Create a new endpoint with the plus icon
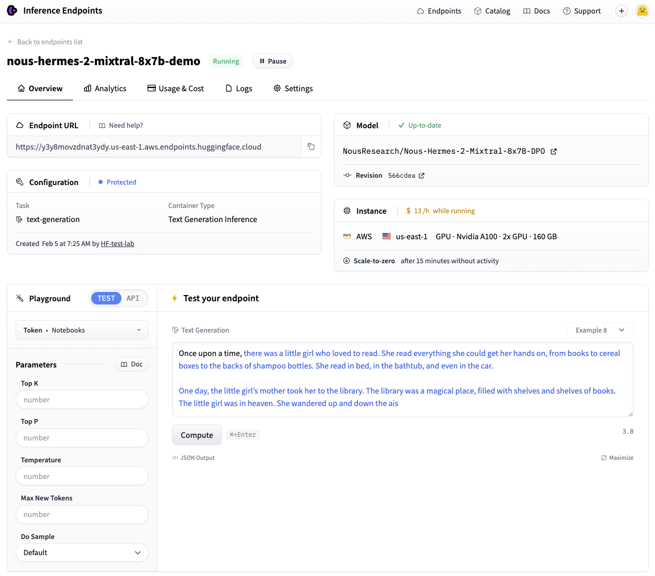The width and height of the screenshot is (655, 576). [x=621, y=10]
